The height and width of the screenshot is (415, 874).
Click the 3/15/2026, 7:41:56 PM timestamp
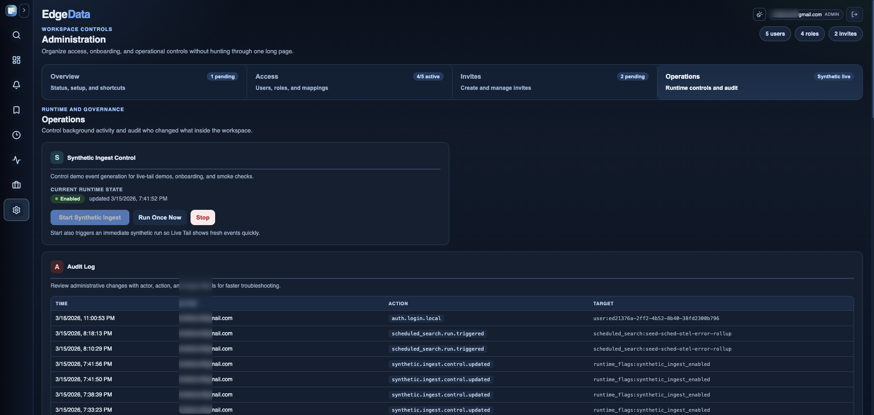(x=83, y=364)
